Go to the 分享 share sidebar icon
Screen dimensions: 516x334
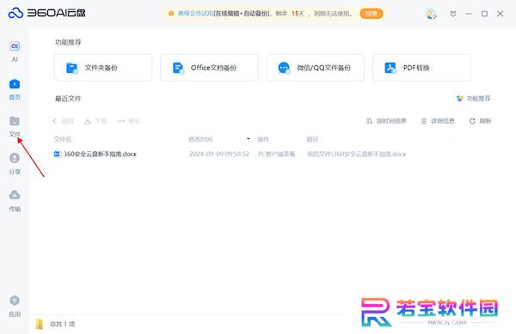pos(15,163)
